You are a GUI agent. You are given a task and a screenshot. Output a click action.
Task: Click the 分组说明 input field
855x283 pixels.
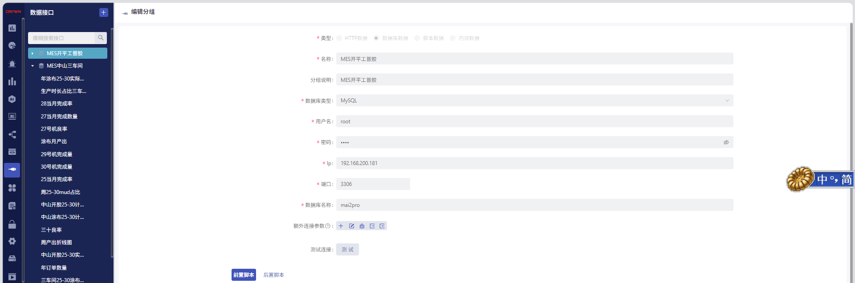534,80
